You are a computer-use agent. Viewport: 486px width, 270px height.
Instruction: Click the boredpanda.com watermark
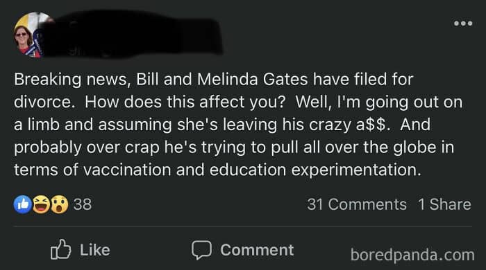(412, 255)
